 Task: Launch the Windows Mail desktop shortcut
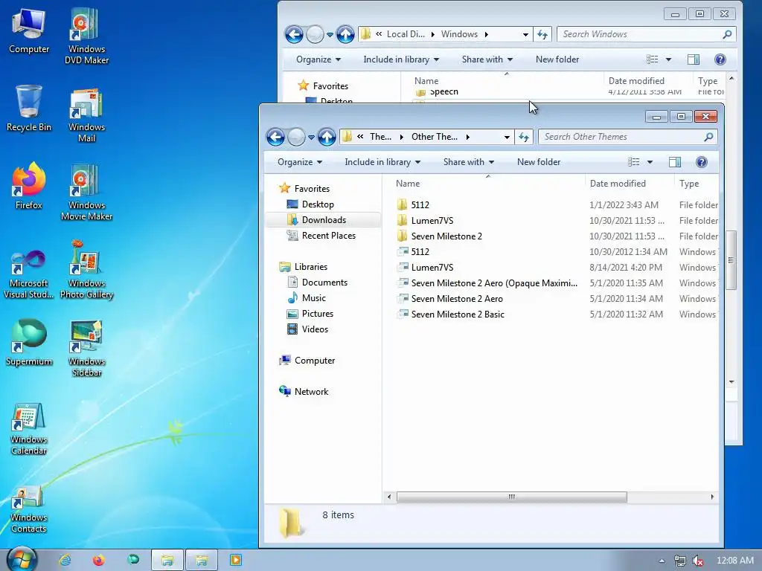(86, 114)
